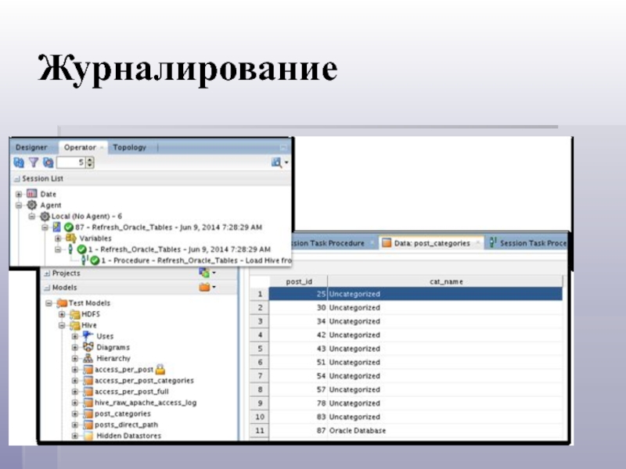
Task: Switch to the Designer tab
Action: click(31, 147)
